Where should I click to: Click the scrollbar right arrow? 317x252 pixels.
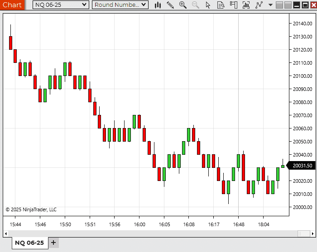tap(313, 233)
